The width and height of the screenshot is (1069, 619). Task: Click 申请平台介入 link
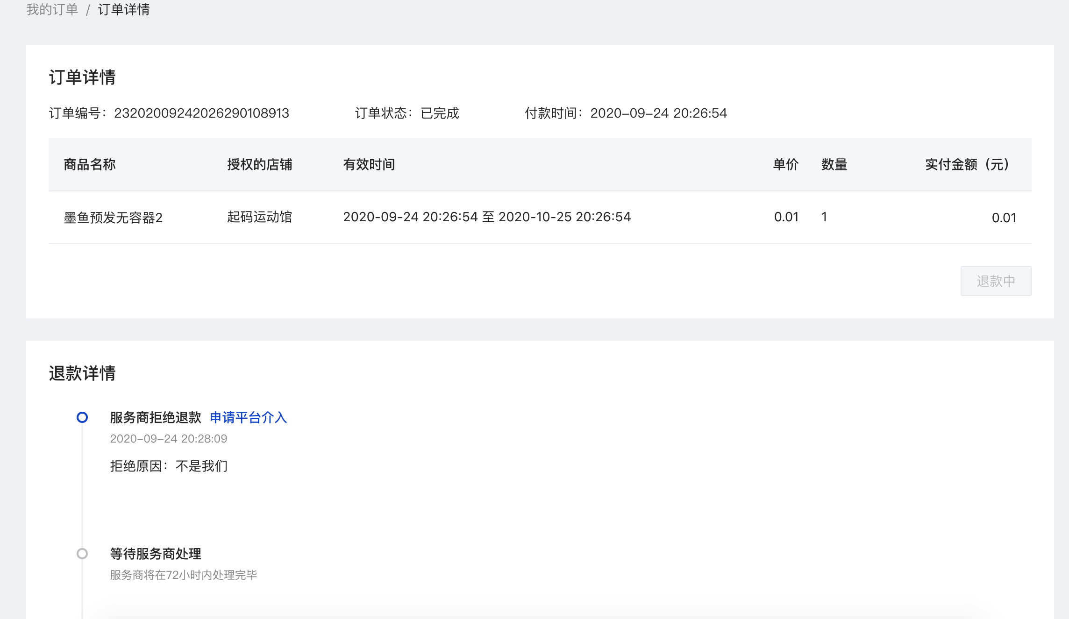pyautogui.click(x=248, y=417)
